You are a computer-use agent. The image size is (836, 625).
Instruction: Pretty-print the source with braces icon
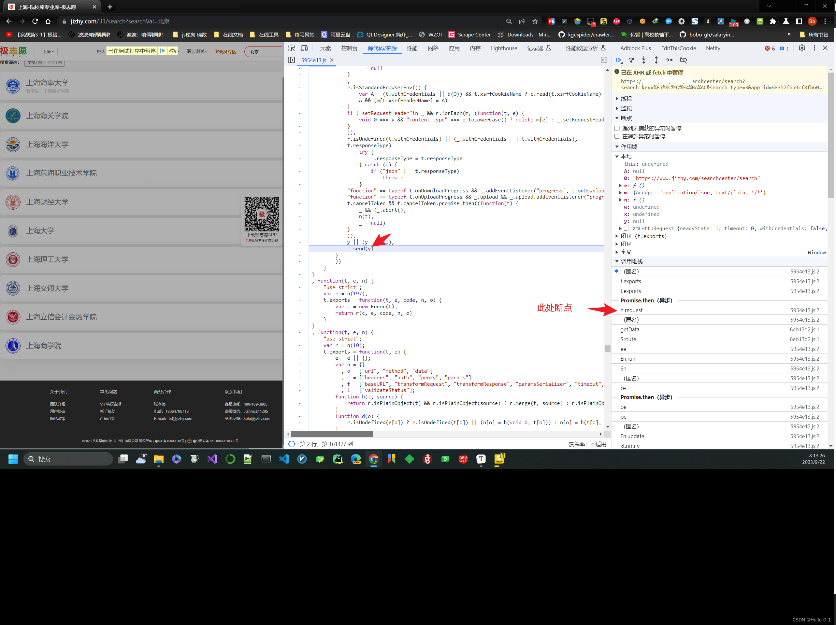291,444
